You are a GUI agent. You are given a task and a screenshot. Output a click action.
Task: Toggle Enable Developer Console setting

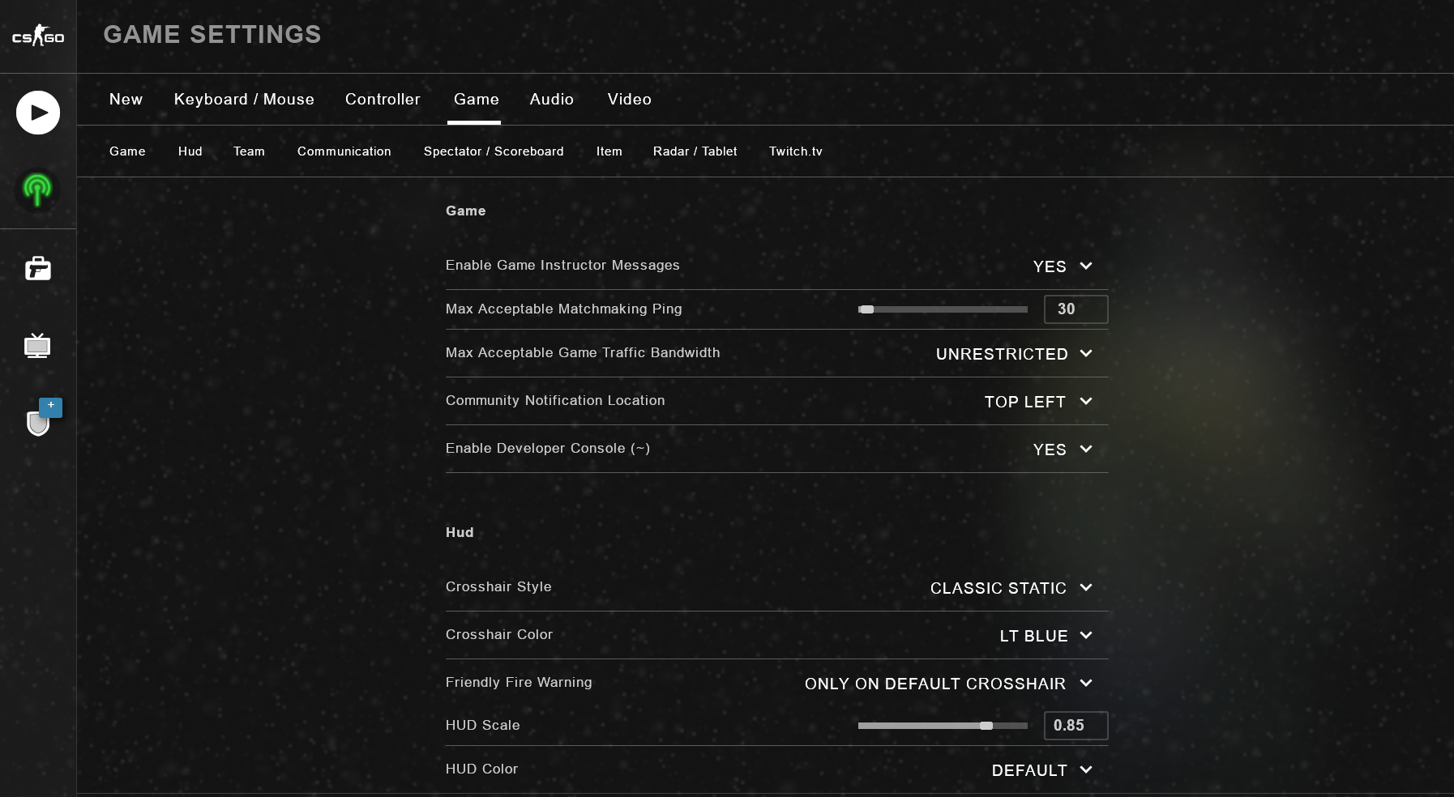pyautogui.click(x=1063, y=450)
